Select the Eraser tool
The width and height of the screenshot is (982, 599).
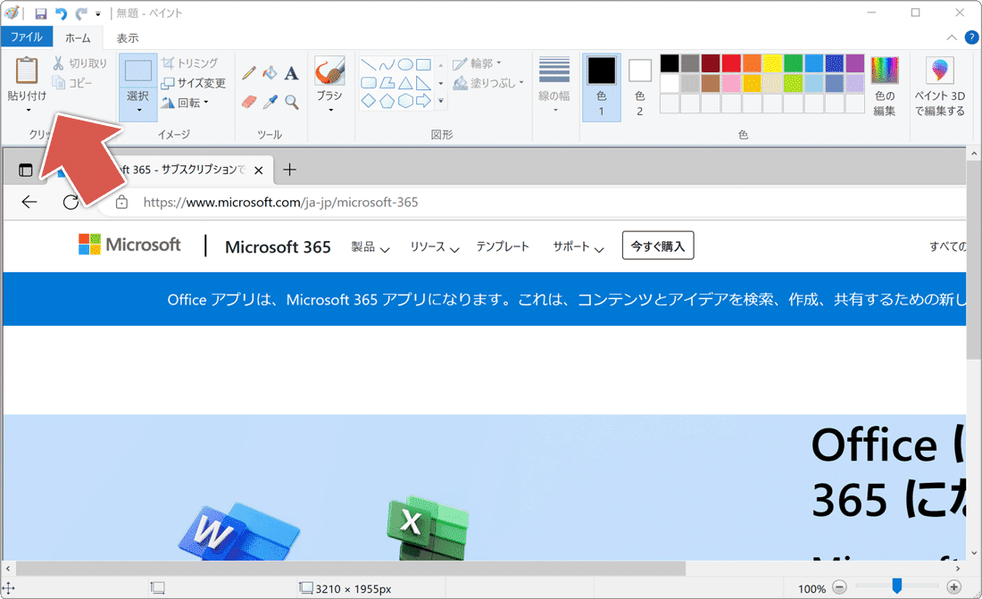248,101
